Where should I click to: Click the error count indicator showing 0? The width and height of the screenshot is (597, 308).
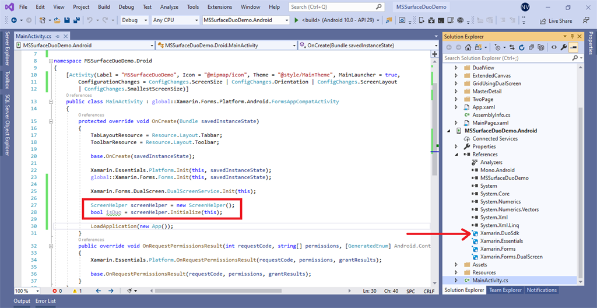click(58, 291)
